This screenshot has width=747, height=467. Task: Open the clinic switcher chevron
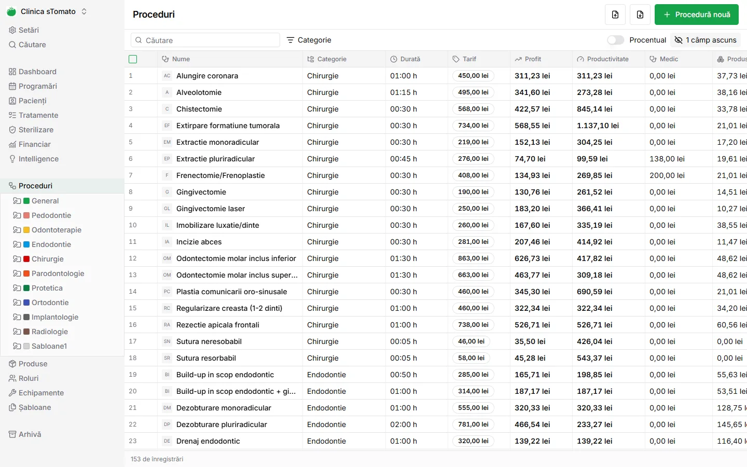(x=84, y=11)
